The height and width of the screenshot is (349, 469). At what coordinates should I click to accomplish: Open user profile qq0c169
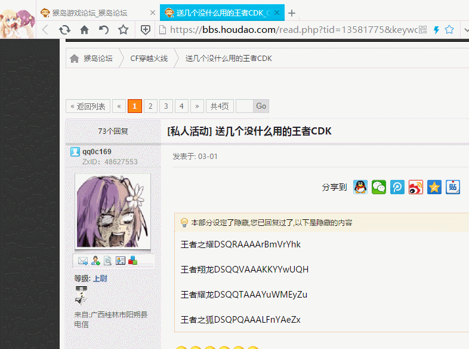click(97, 152)
